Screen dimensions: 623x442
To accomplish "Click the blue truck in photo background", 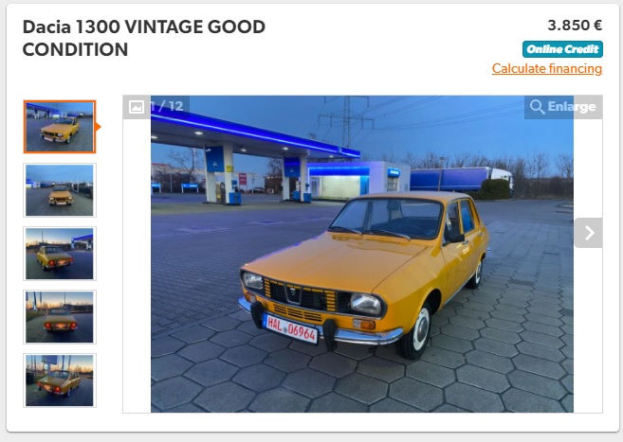I will coord(461,179).
